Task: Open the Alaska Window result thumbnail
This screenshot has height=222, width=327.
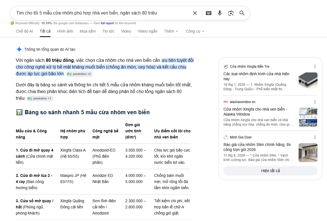Action: click(308, 117)
